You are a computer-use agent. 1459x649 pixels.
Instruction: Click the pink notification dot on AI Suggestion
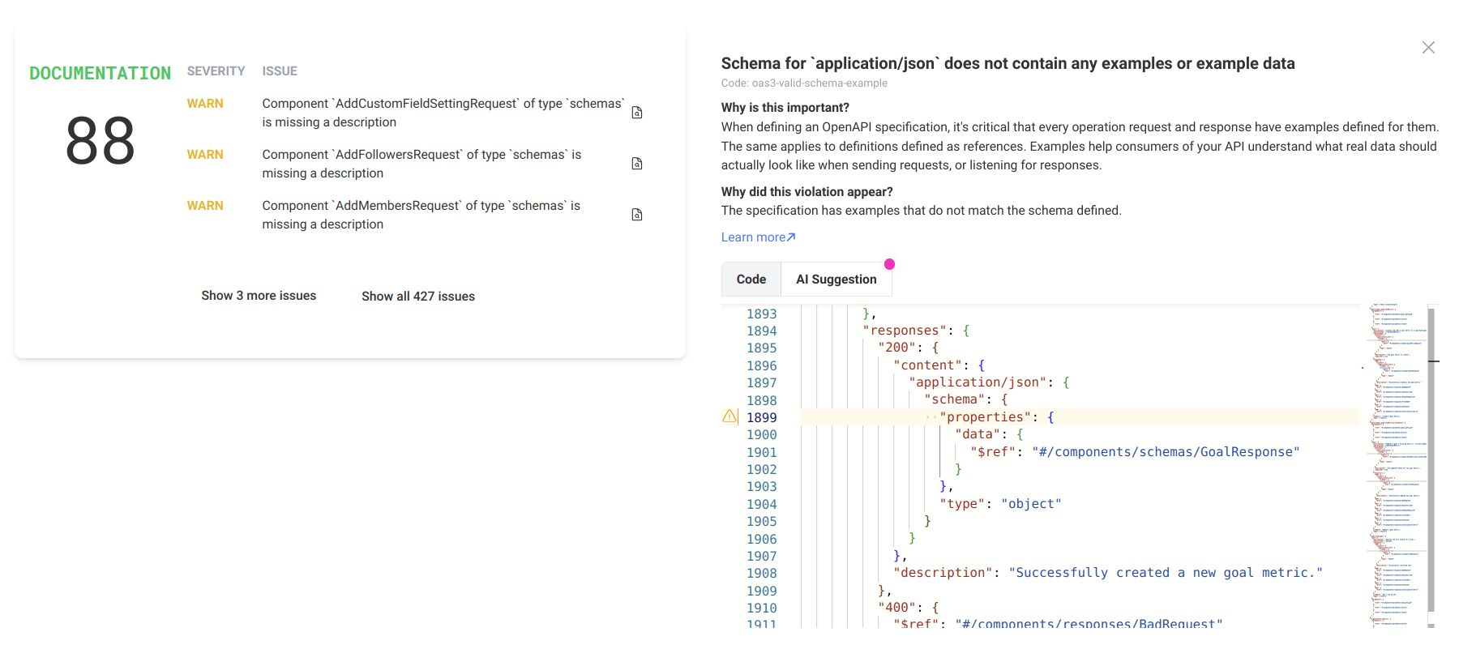(889, 264)
